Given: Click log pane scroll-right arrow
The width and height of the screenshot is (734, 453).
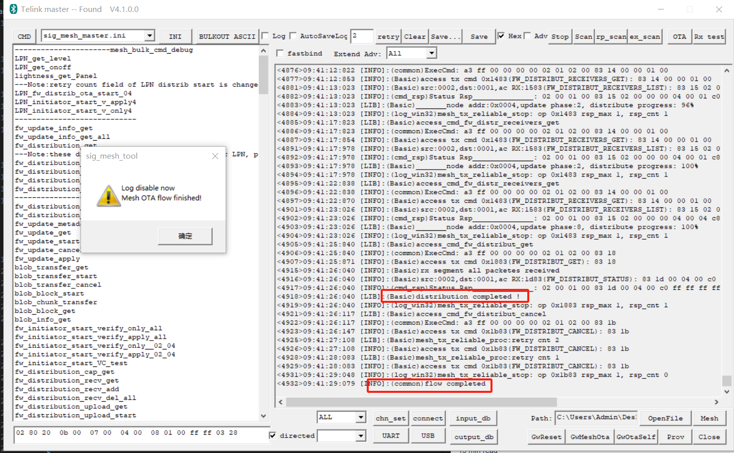Looking at the screenshot, I should click(x=716, y=402).
